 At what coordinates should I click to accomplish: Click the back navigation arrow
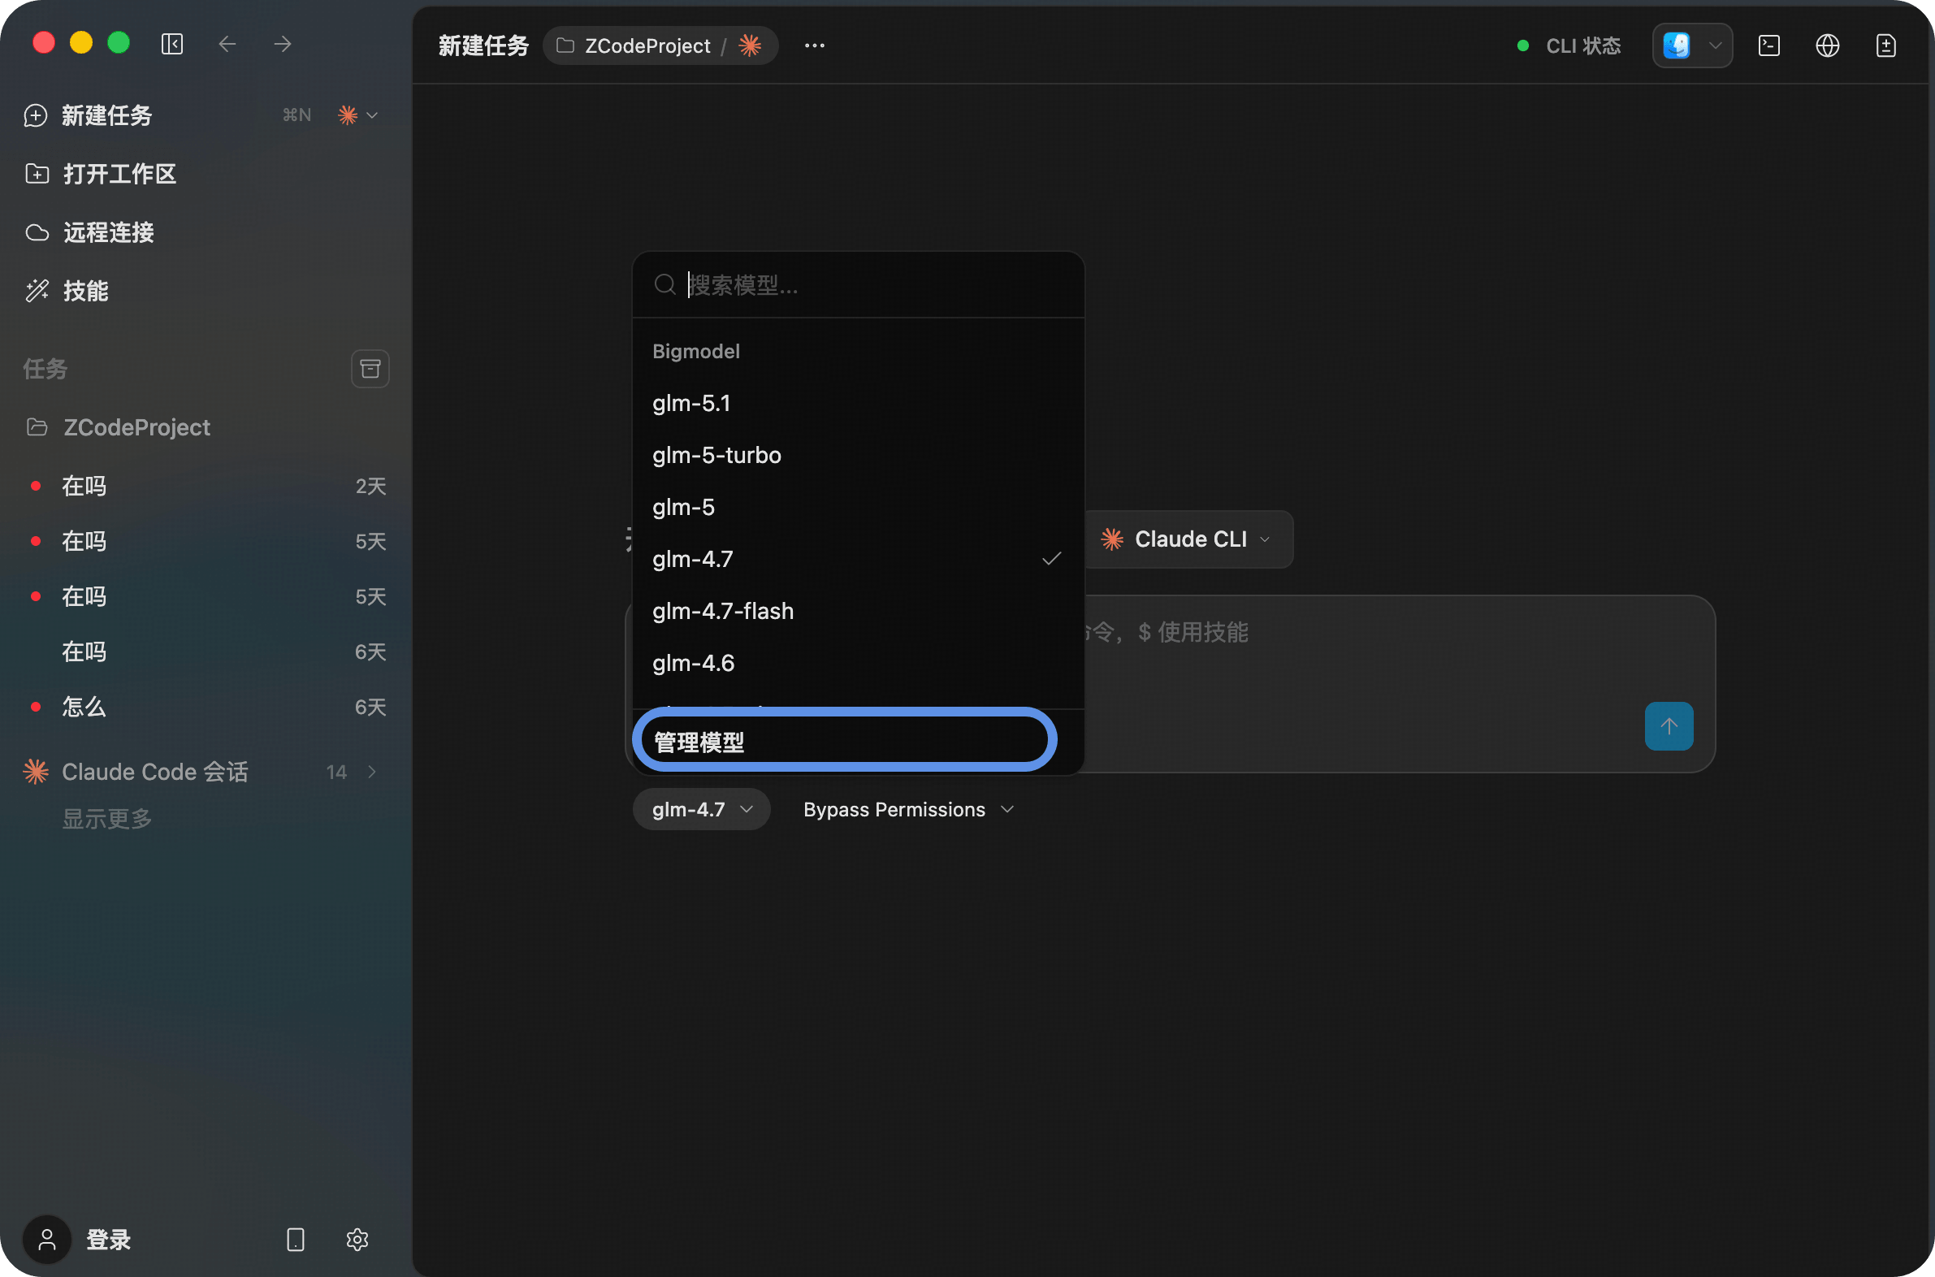tap(227, 44)
